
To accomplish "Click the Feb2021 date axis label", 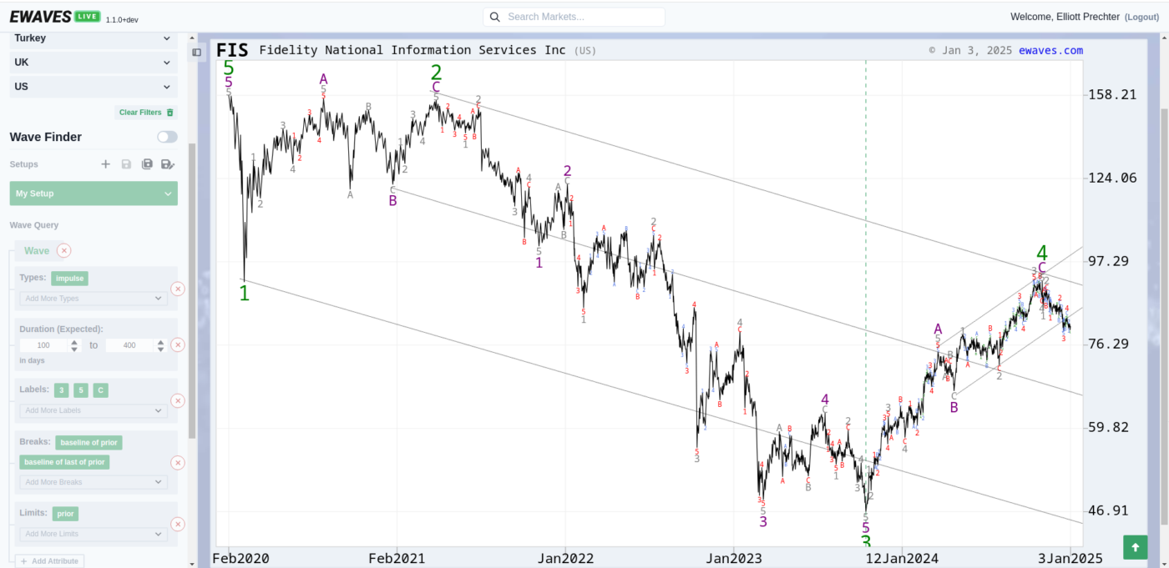I will (x=397, y=558).
